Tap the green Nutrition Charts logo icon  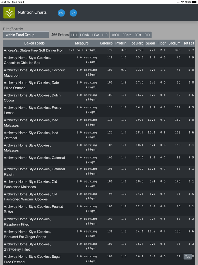pyautogui.click(x=9, y=13)
